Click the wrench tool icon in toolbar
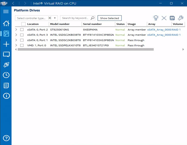 pyautogui.click(x=180, y=18)
